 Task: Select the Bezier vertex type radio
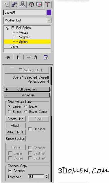(26, 106)
